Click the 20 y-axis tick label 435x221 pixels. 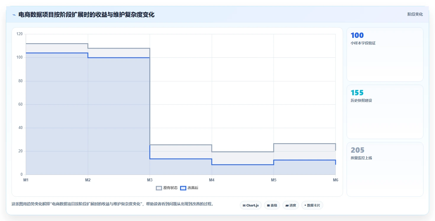(20, 151)
